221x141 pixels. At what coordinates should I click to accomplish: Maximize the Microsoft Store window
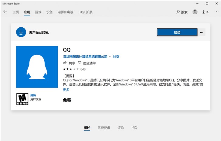207,3
